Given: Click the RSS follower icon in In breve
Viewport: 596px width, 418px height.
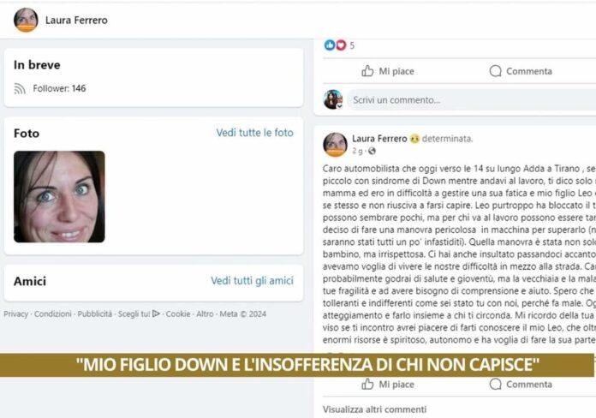Looking at the screenshot, I should click(20, 88).
